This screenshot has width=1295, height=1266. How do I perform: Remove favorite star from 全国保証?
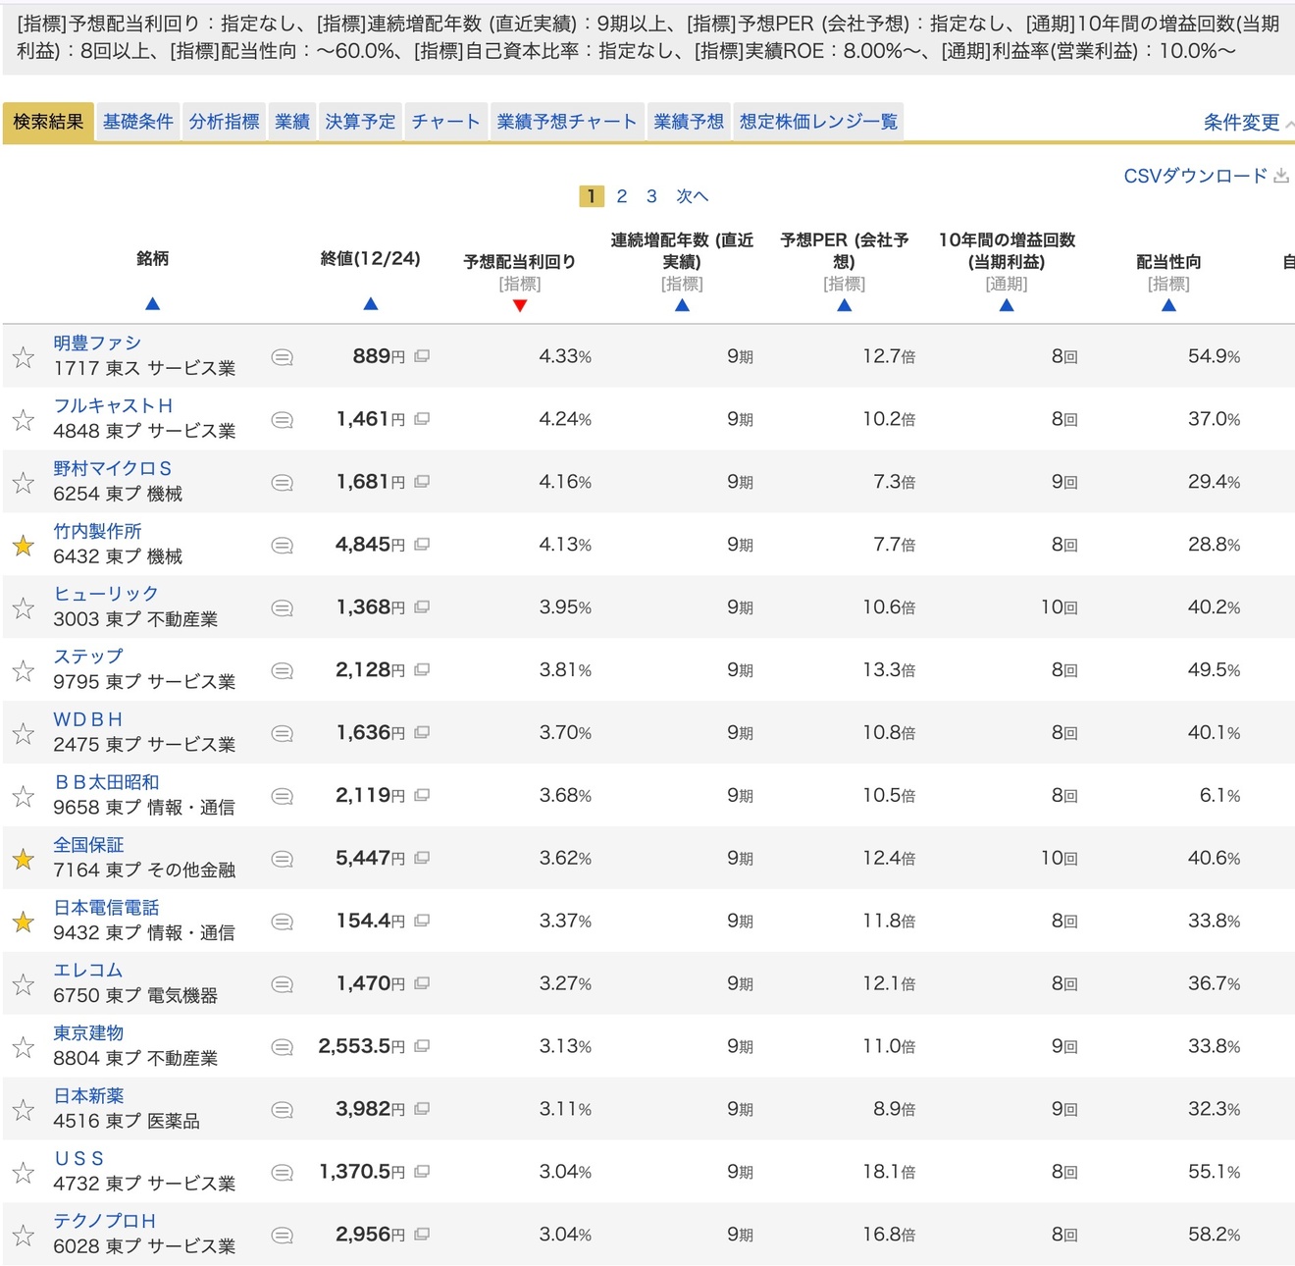tap(24, 859)
